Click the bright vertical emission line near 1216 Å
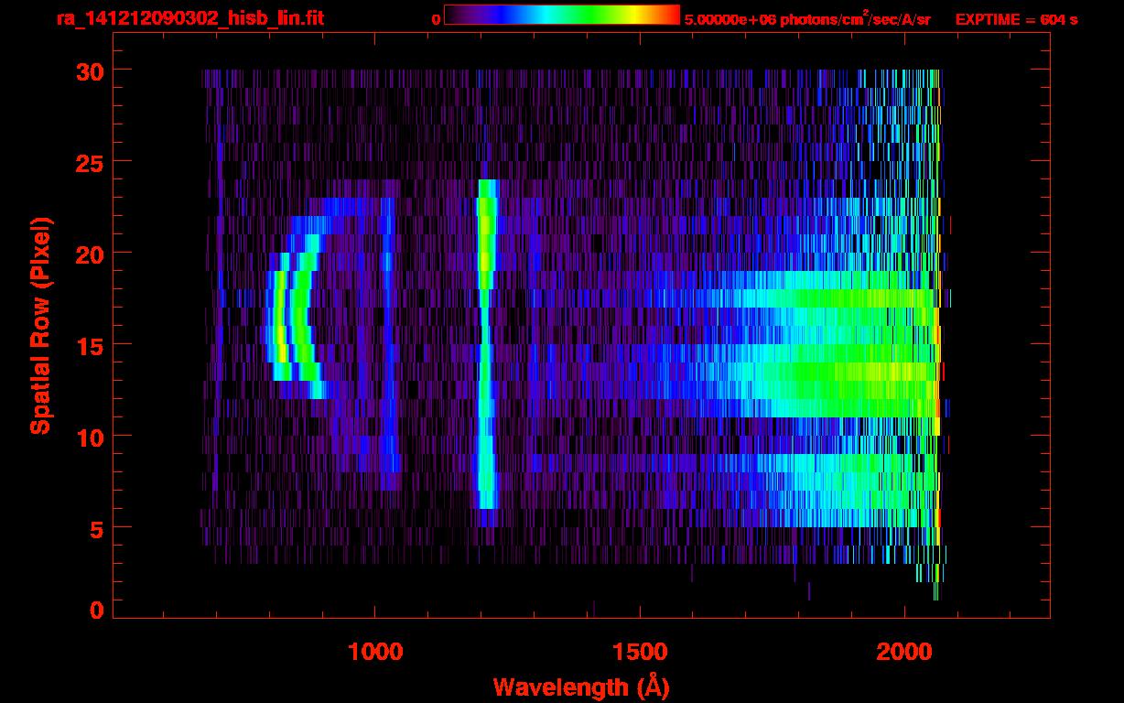This screenshot has width=1124, height=703. pyautogui.click(x=486, y=343)
